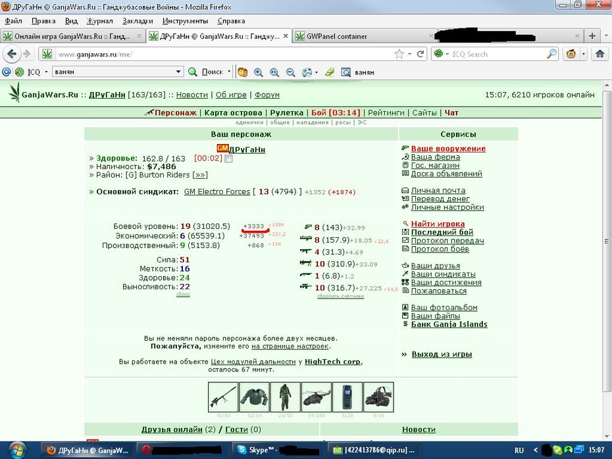Open the Файл menu
This screenshot has height=459, width=612.
pos(13,21)
